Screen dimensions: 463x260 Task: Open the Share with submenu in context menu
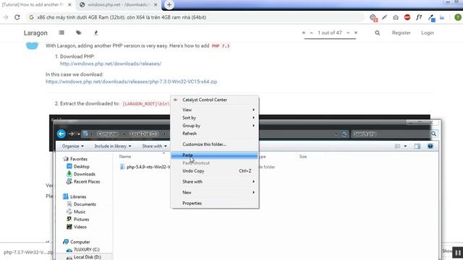215,181
